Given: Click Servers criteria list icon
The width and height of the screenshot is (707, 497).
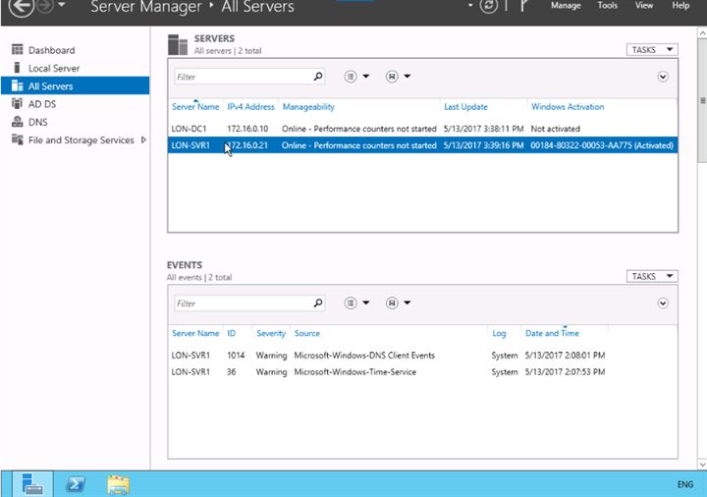Looking at the screenshot, I should [x=351, y=77].
